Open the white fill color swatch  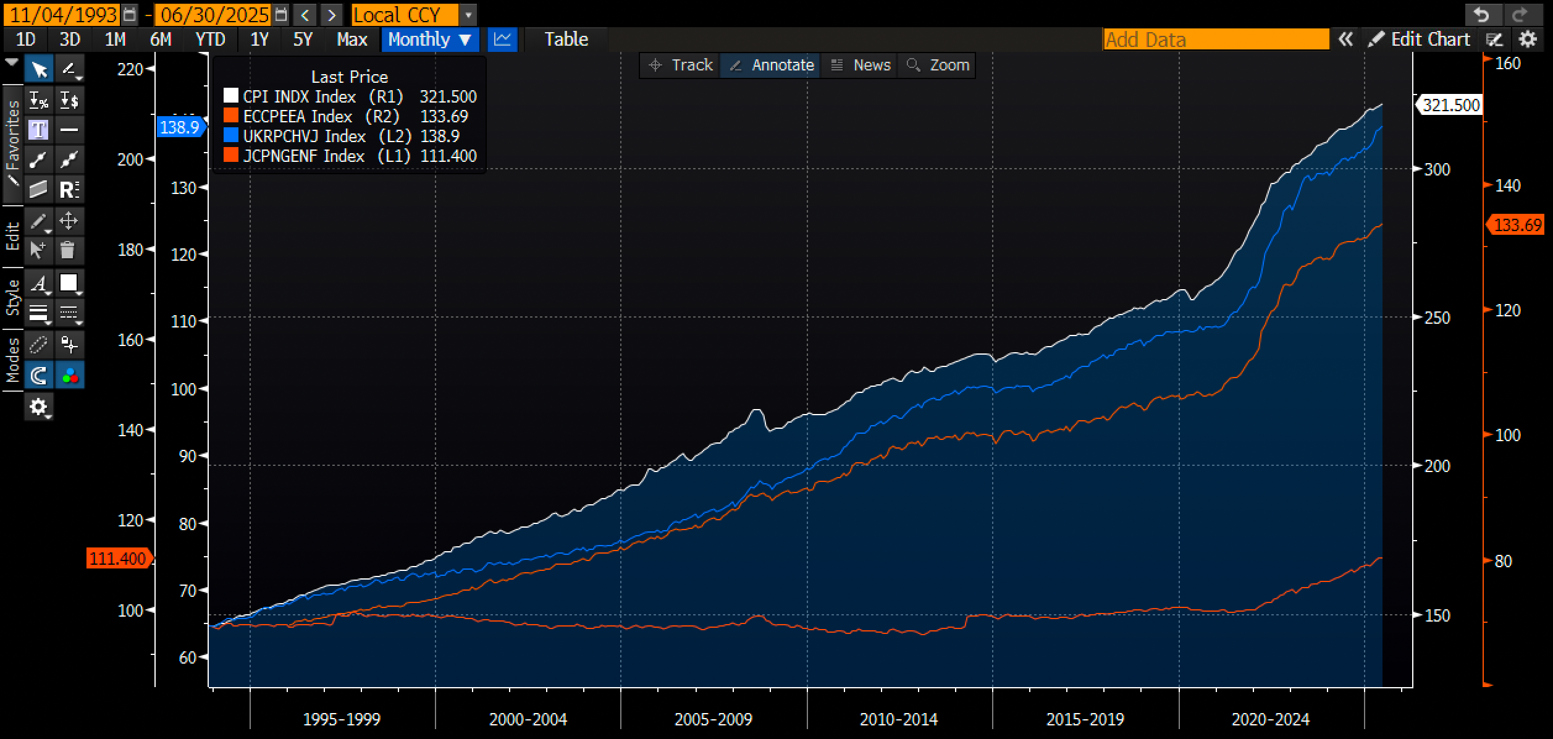(x=69, y=283)
